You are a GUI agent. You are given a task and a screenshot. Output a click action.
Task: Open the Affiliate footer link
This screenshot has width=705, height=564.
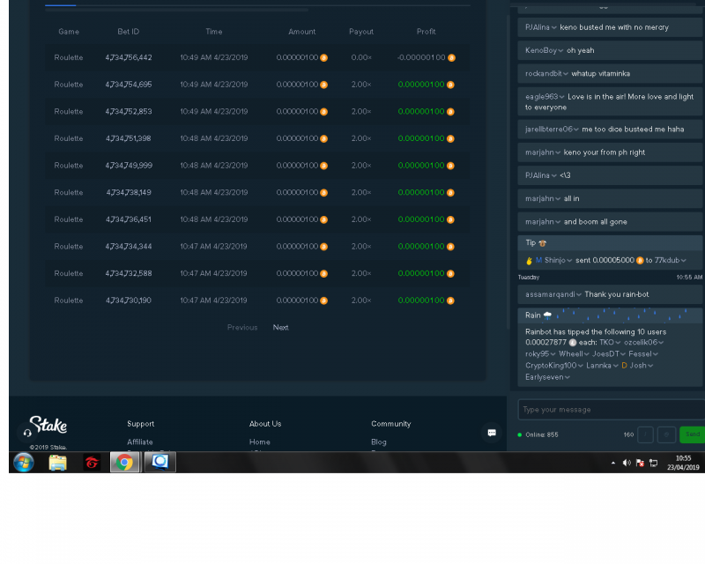click(x=140, y=442)
